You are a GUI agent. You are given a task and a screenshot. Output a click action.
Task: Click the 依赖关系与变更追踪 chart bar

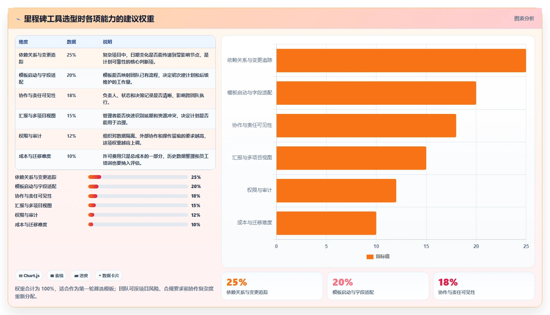pyautogui.click(x=401, y=60)
